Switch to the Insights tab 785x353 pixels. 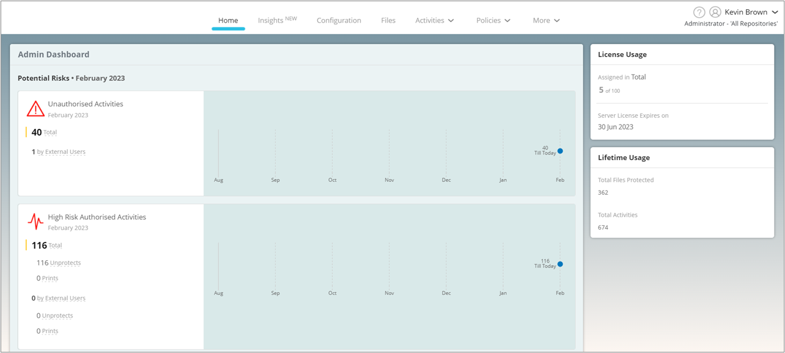pyautogui.click(x=277, y=20)
